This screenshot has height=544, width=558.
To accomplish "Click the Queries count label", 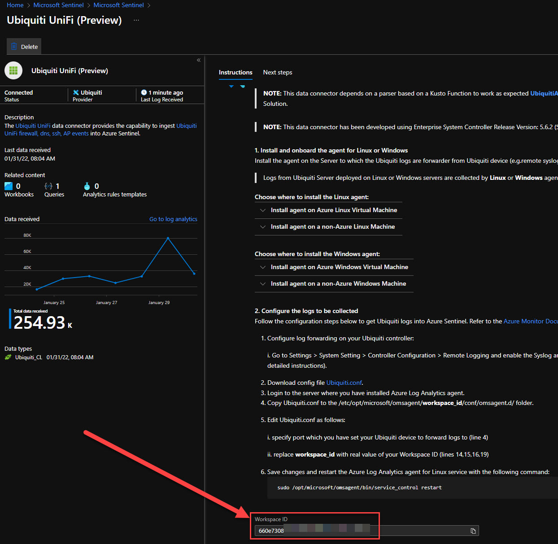I will (x=54, y=194).
